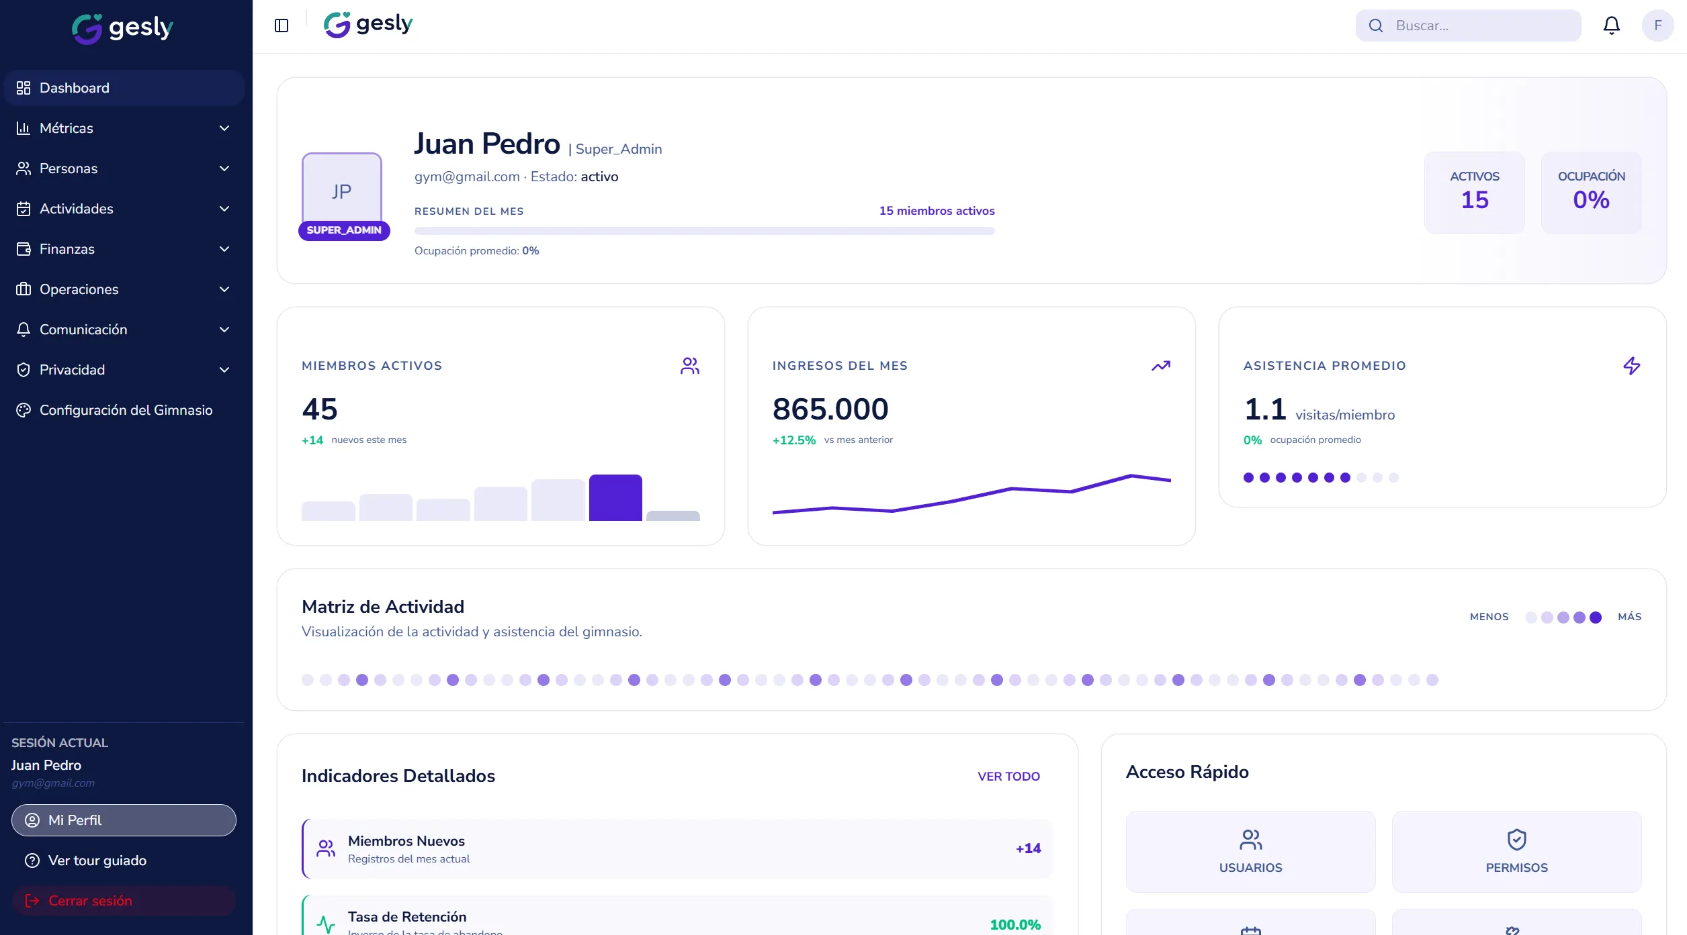Click the Resumen del Mes progress bar
The height and width of the screenshot is (935, 1687).
coord(704,231)
